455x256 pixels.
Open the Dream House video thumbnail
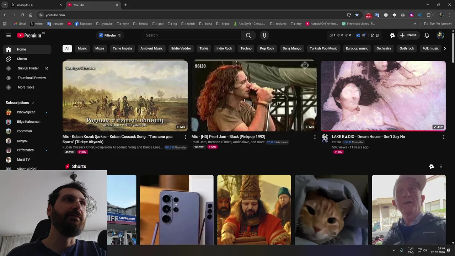pyautogui.click(x=383, y=96)
